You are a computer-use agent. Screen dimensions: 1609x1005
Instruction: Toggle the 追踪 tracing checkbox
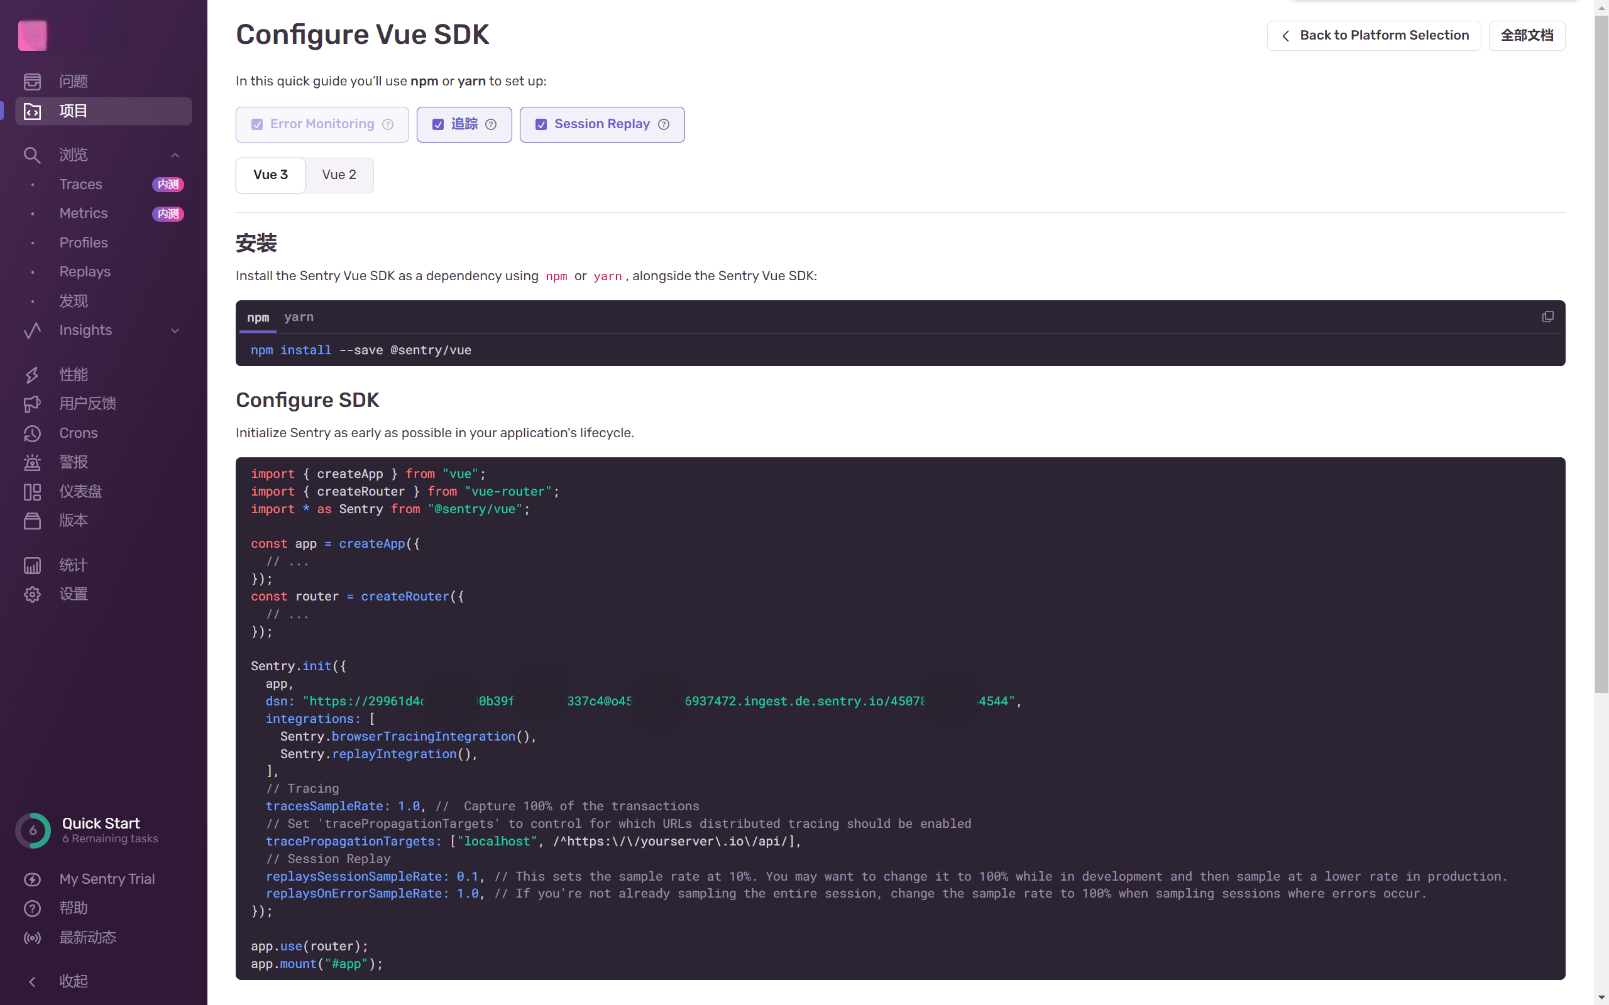[x=438, y=124]
